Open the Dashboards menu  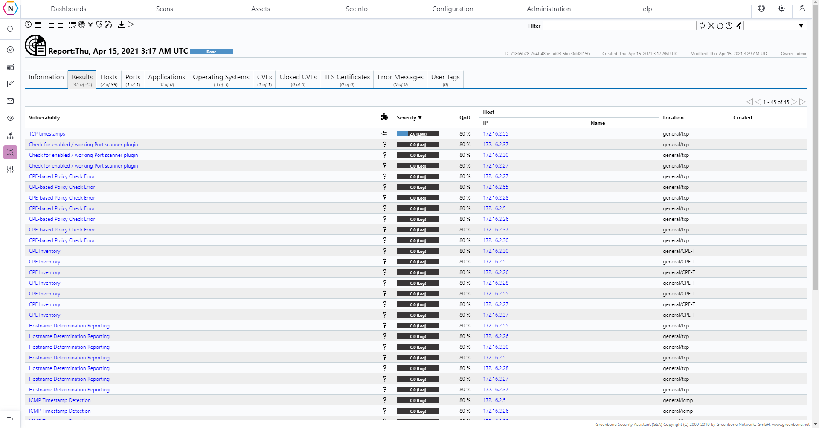pyautogui.click(x=68, y=9)
